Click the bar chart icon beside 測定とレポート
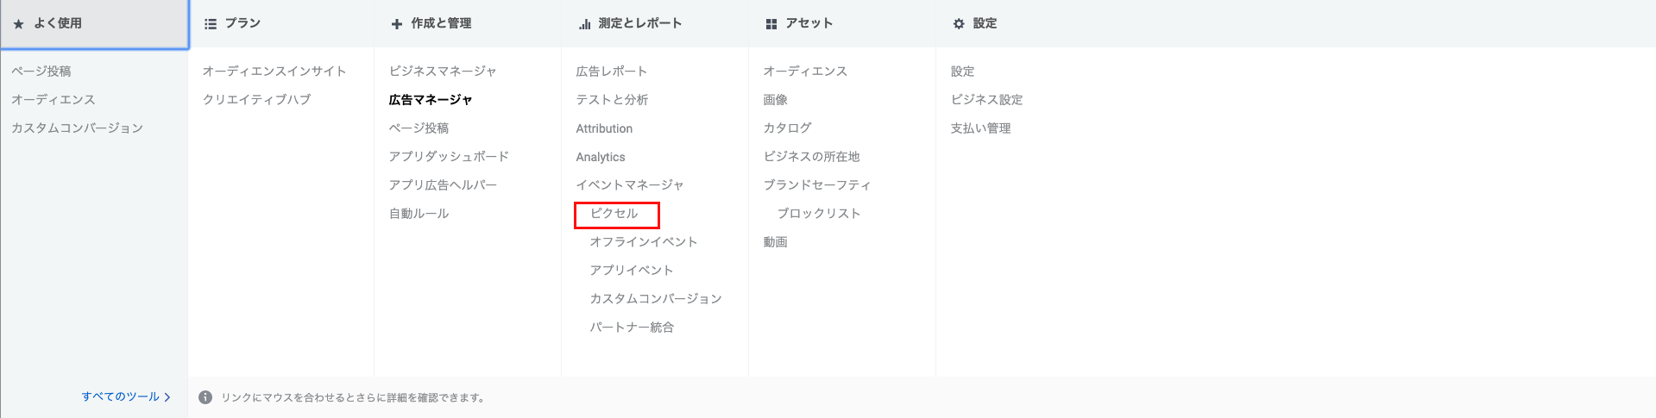Viewport: 1656px width, 418px height. coord(584,24)
